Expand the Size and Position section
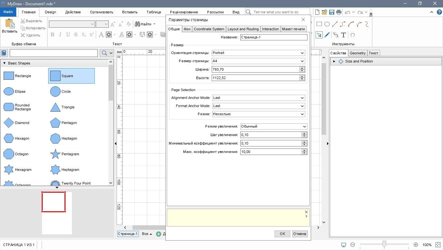Viewport: 443px width, 250px height. point(334,61)
